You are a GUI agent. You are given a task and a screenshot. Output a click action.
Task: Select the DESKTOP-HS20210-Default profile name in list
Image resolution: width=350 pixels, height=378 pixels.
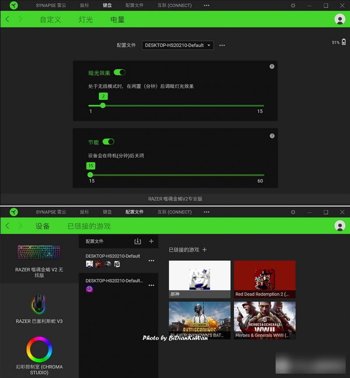pyautogui.click(x=112, y=256)
